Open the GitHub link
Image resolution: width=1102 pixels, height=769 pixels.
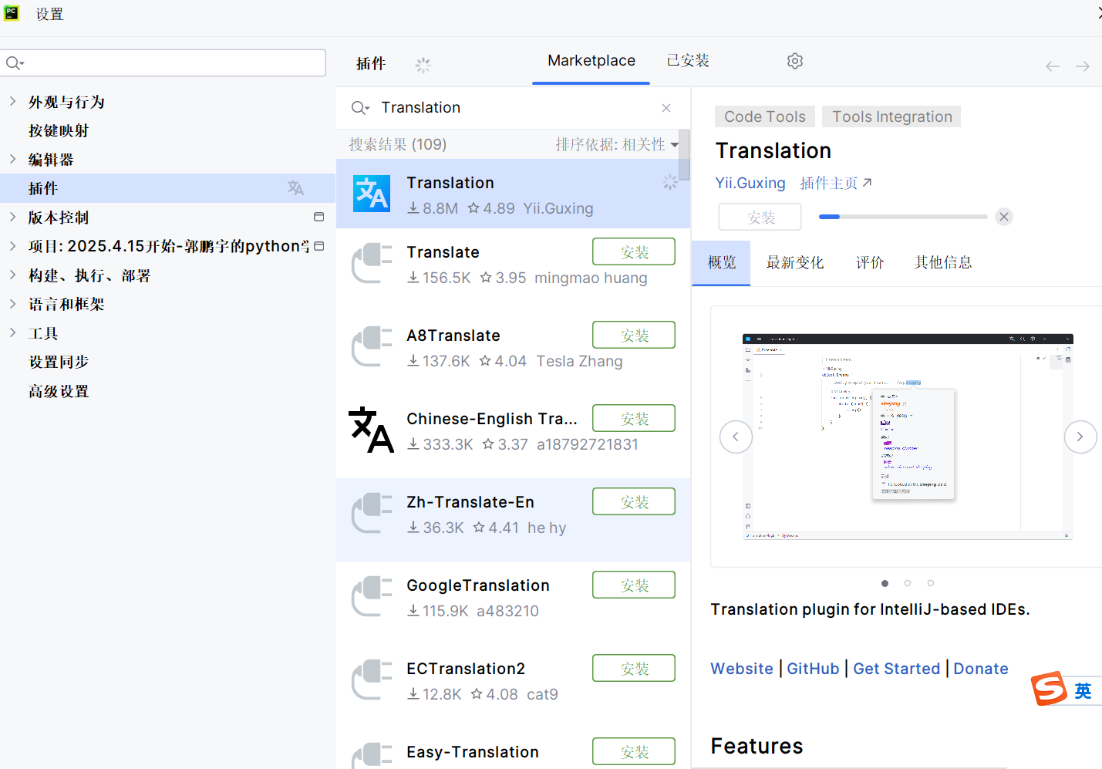pyautogui.click(x=813, y=669)
